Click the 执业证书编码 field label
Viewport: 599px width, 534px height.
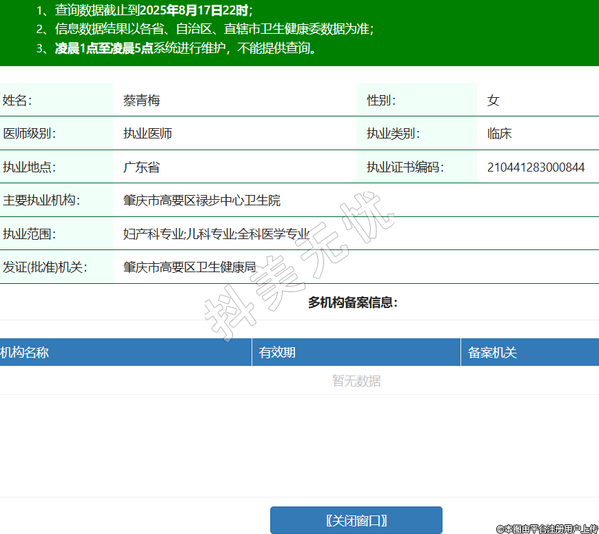click(x=405, y=167)
